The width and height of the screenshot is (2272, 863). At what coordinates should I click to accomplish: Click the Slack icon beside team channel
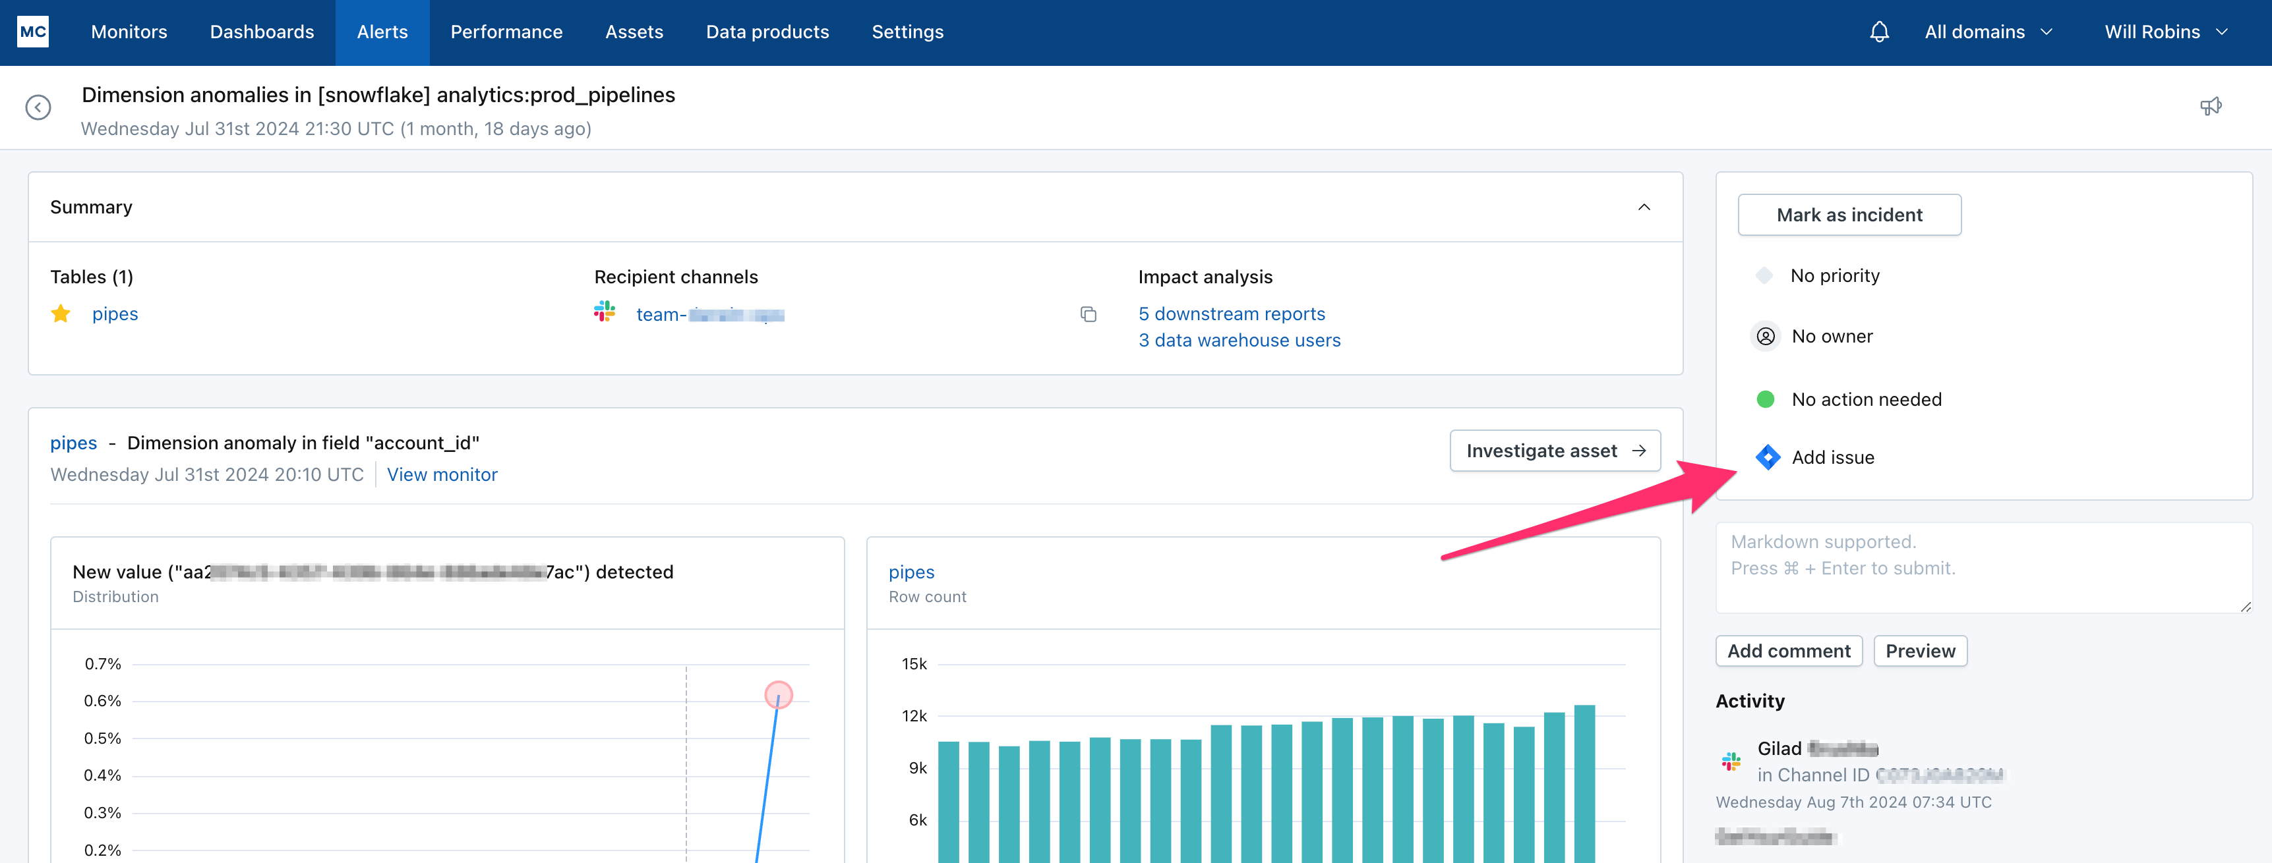[x=604, y=311]
